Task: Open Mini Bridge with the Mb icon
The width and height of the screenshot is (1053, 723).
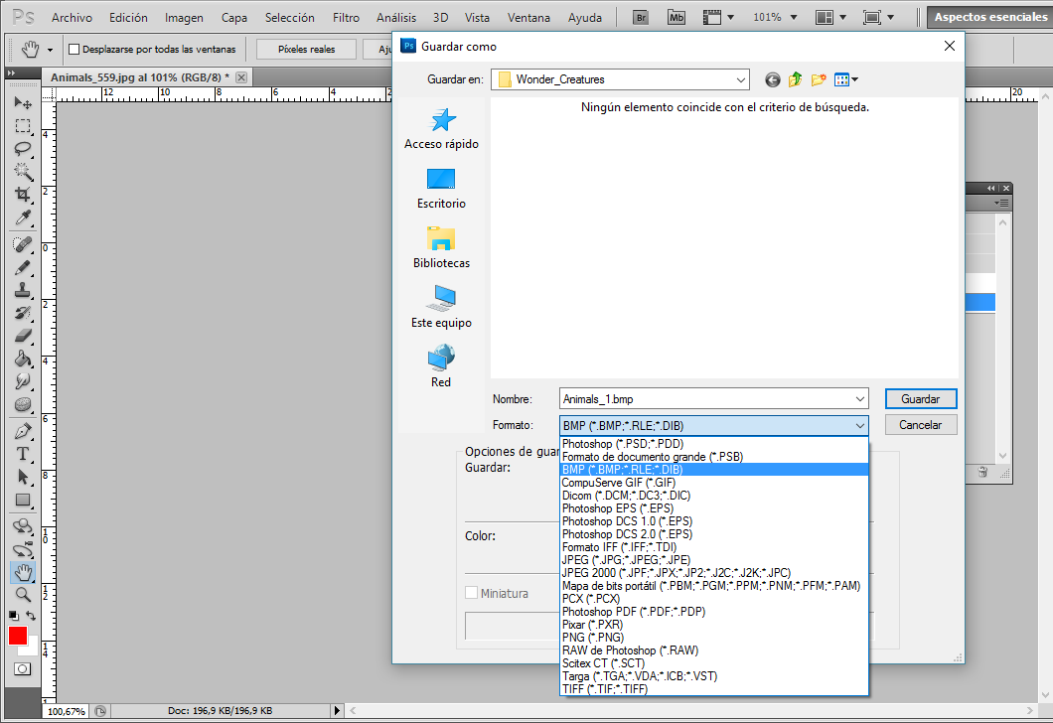Action: pyautogui.click(x=677, y=18)
